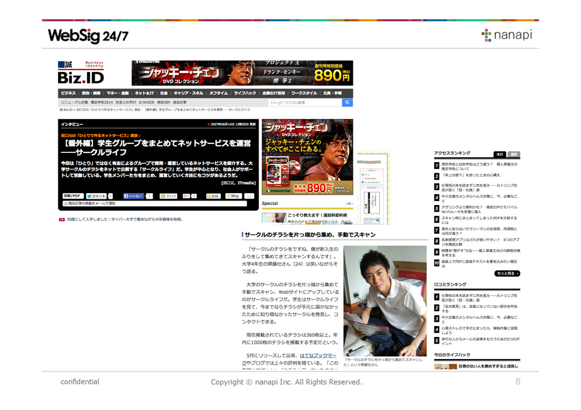Click 類似記事の掲載をメールで通知 bar
This screenshot has height=410, width=581.
pyautogui.click(x=155, y=203)
